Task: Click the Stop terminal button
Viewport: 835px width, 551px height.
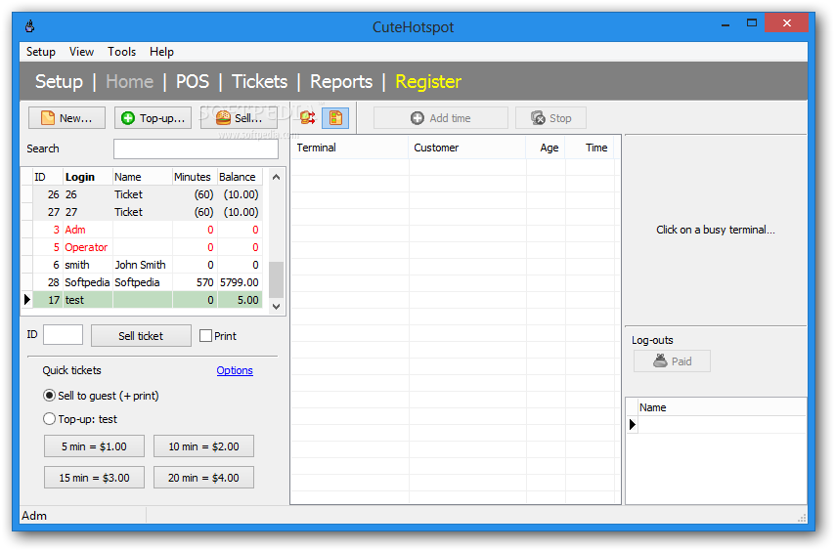Action: click(550, 118)
